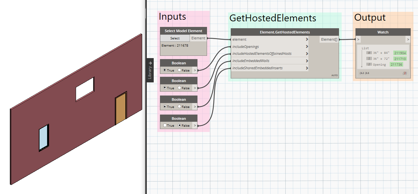Image resolution: width=418 pixels, height=194 pixels.
Task: Click the @L1 level indicator in Watch node
Action: (367, 73)
